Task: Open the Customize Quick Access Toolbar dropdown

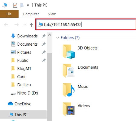Action: click(x=28, y=5)
